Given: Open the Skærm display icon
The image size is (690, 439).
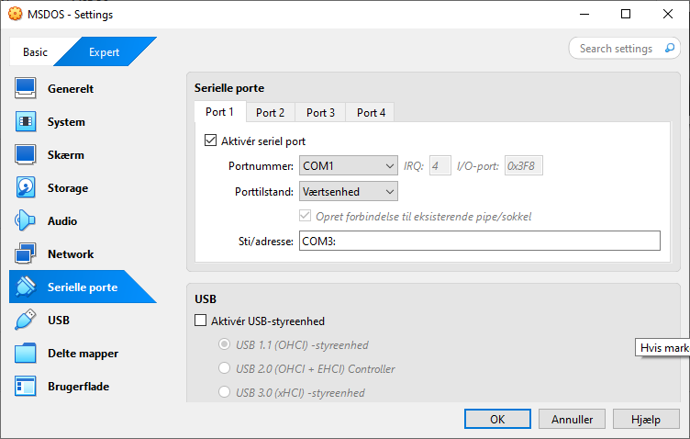Looking at the screenshot, I should coord(26,155).
